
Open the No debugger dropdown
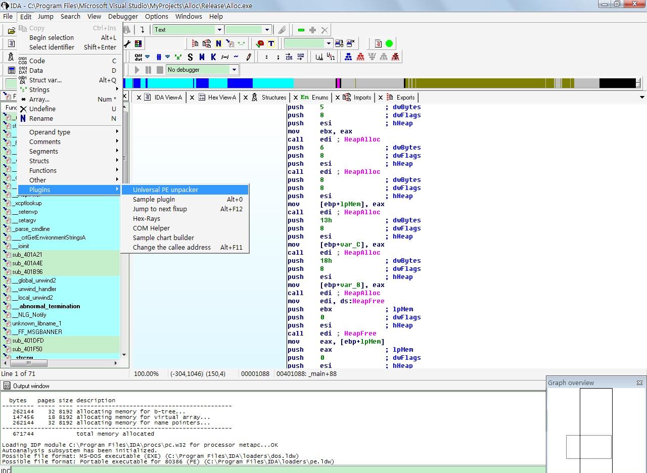click(x=234, y=70)
